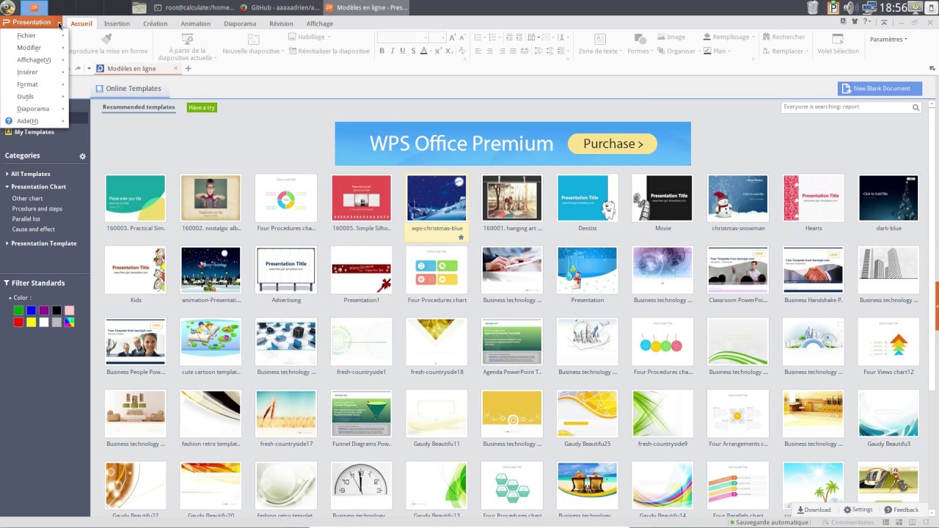
Task: Click the Formes shapes icon
Action: pos(639,39)
